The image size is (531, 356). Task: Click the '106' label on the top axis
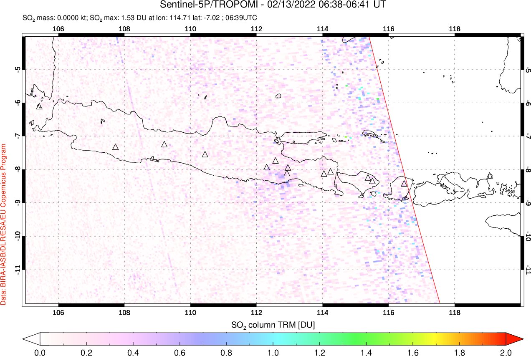[x=58, y=29]
